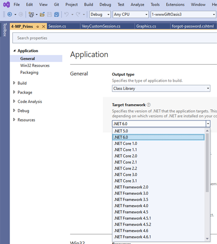Choose .NET 6.0 in the dropdown list
Viewport: 217px width, 244px height.
(159, 137)
